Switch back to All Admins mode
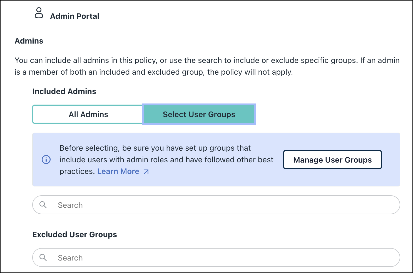This screenshot has width=413, height=273. pyautogui.click(x=88, y=114)
